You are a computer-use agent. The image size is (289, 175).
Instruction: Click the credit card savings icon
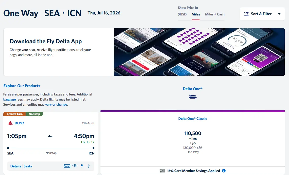(162, 171)
